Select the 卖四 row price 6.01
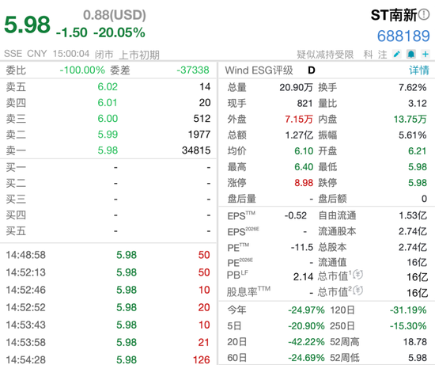The height and width of the screenshot is (365, 435). (x=108, y=102)
